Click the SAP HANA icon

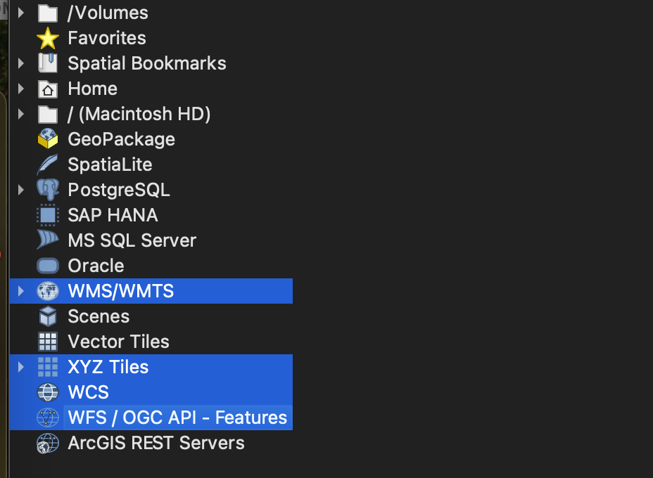47,215
